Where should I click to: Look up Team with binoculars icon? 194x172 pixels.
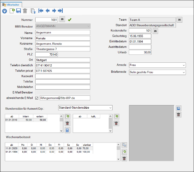pyautogui.click(x=179, y=20)
